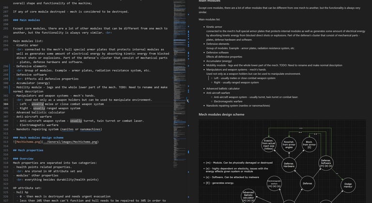Click '(m) - Module' legend entry in diagram
Image resolution: width=372 pixels, height=203 pixels.
pyautogui.click(x=239, y=163)
